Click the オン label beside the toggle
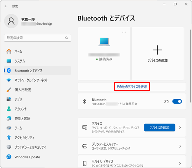This screenshot has width=192, height=168. tap(167, 101)
